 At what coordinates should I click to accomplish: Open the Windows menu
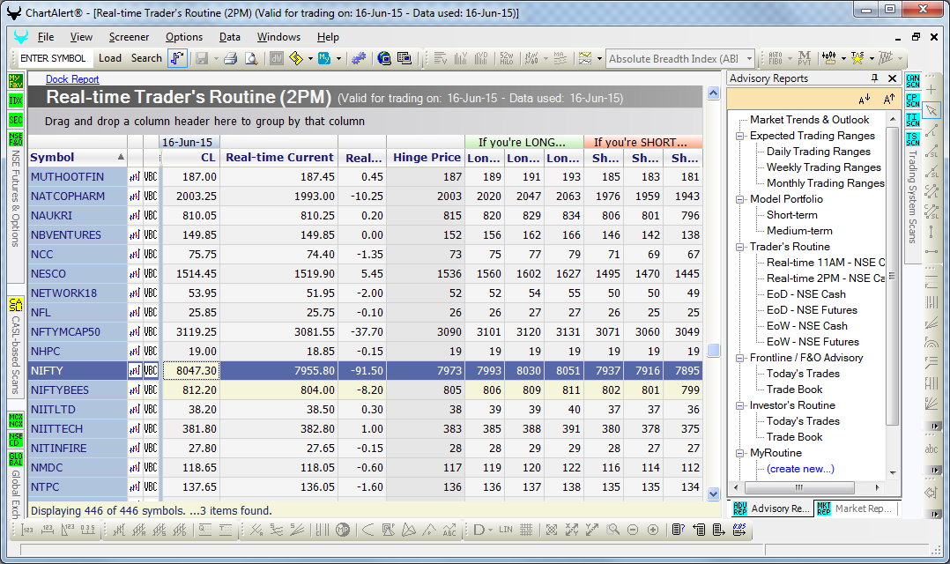(x=278, y=37)
